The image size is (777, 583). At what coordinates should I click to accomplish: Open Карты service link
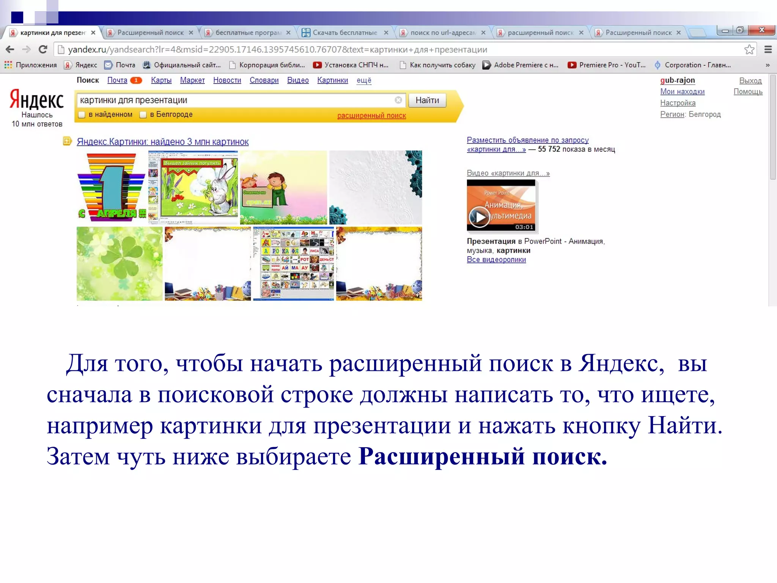tap(161, 80)
